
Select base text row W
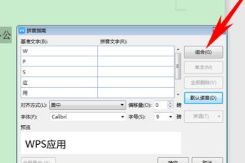[x=59, y=51]
